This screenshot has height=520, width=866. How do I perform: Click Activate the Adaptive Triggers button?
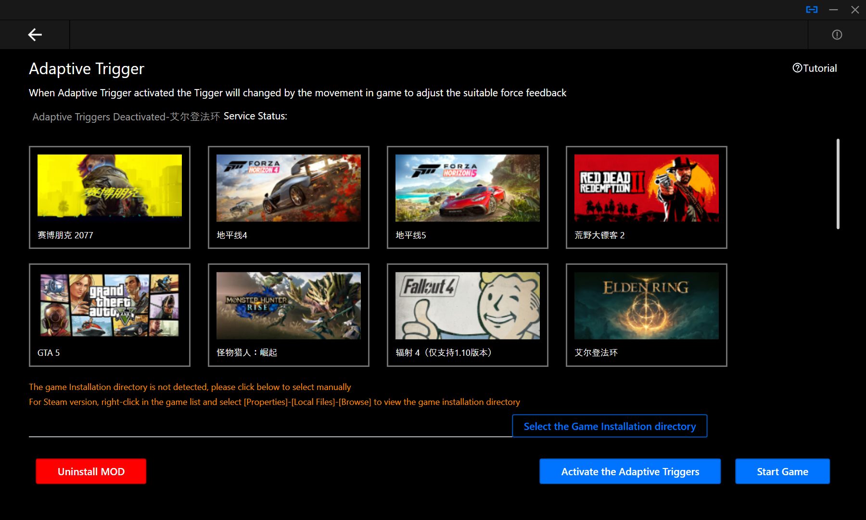pos(630,471)
